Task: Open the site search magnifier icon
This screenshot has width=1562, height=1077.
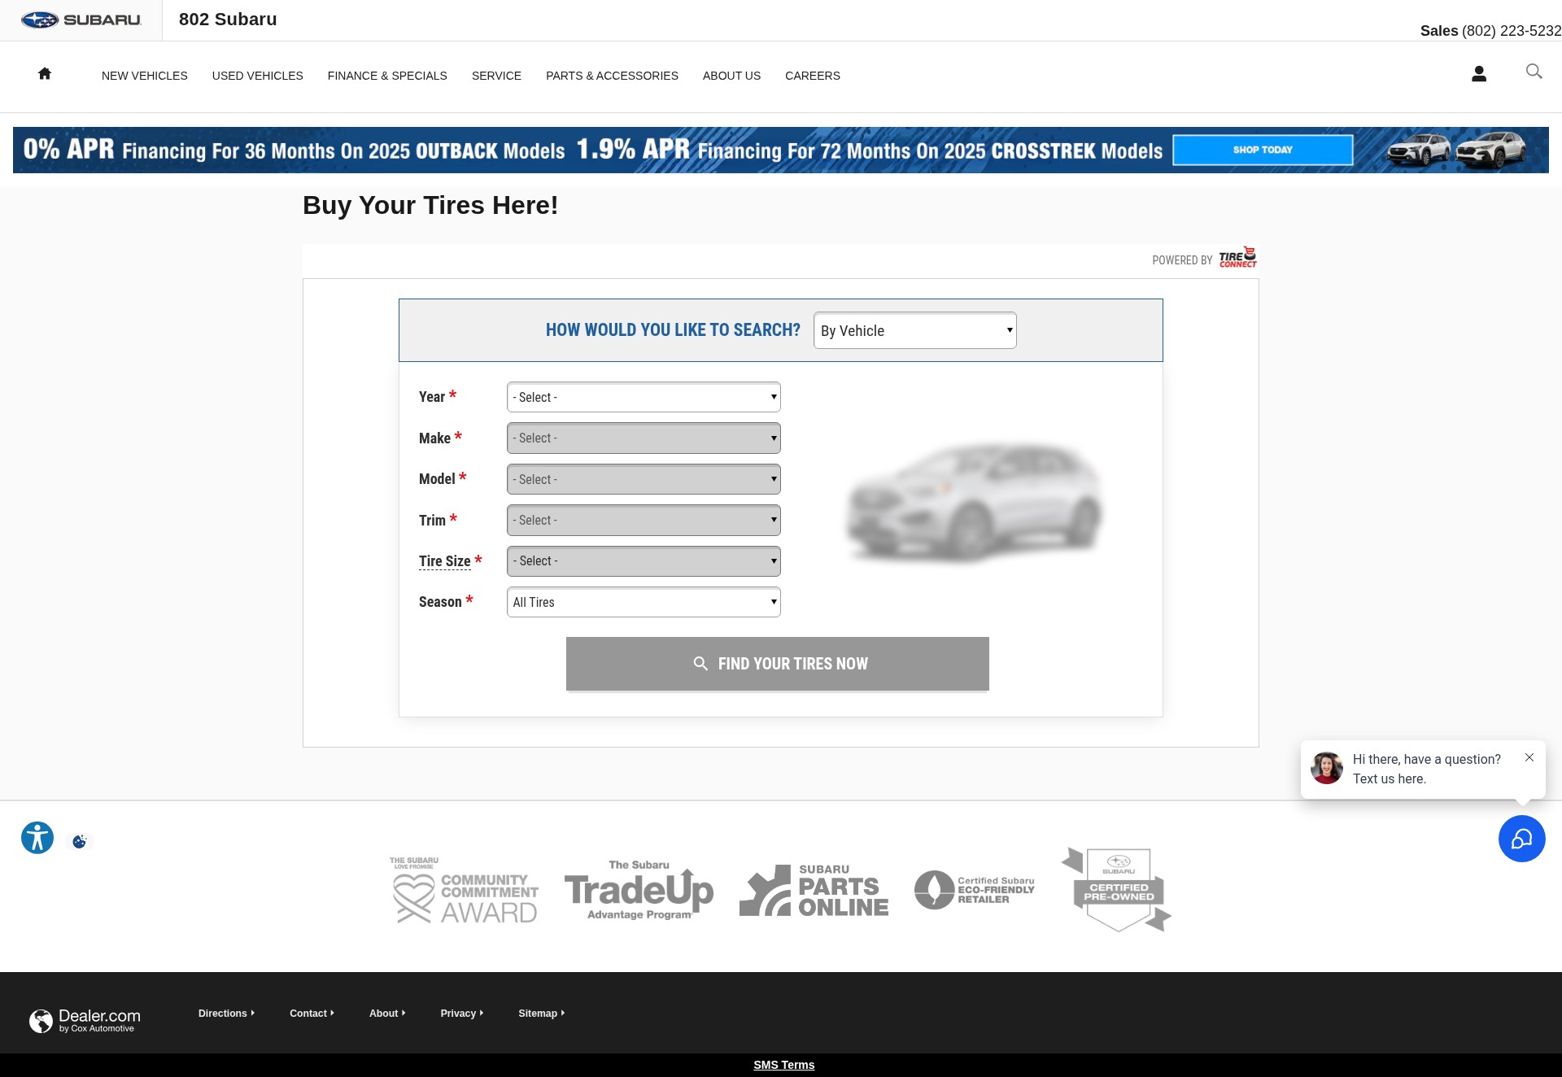Action: [1534, 72]
